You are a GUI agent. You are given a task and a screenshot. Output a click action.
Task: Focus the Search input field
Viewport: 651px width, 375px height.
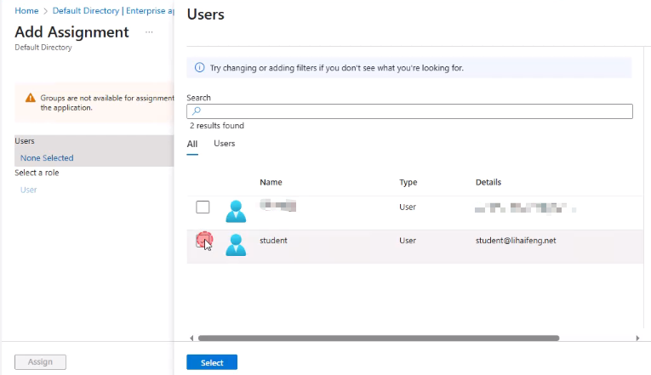[x=410, y=111]
